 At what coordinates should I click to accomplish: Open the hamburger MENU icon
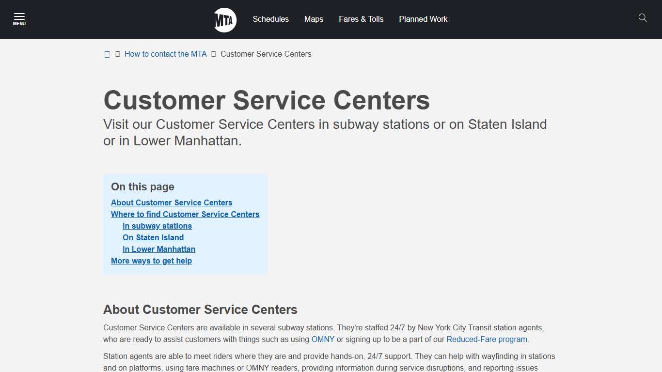[19, 18]
